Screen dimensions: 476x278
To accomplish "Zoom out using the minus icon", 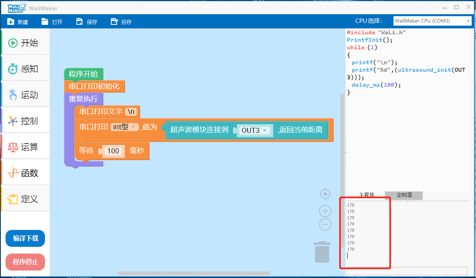I will tap(325, 224).
